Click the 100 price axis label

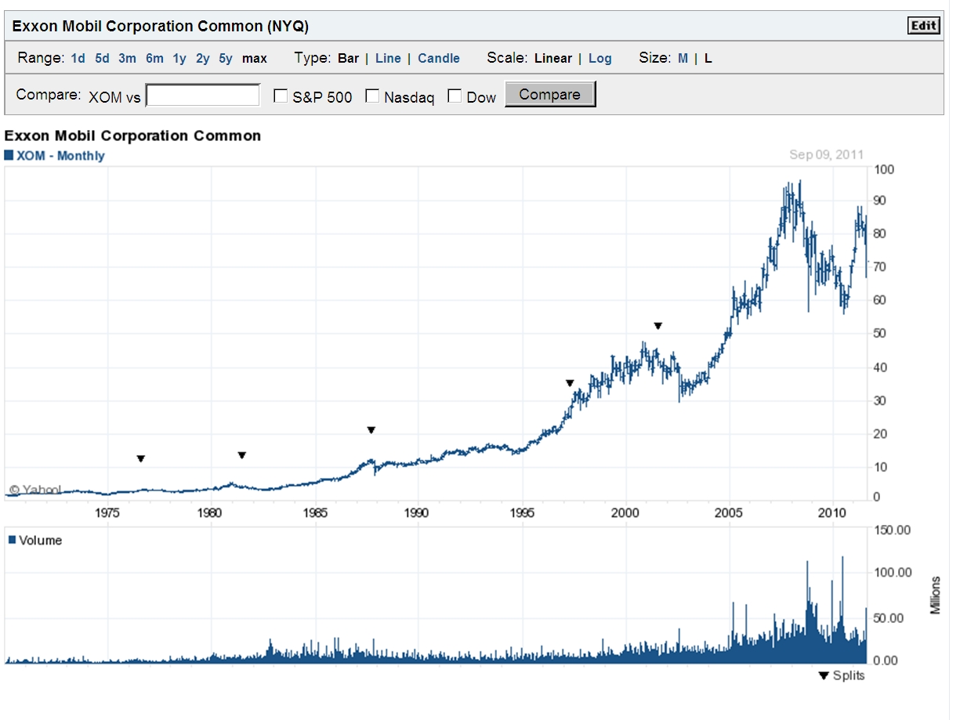click(884, 169)
